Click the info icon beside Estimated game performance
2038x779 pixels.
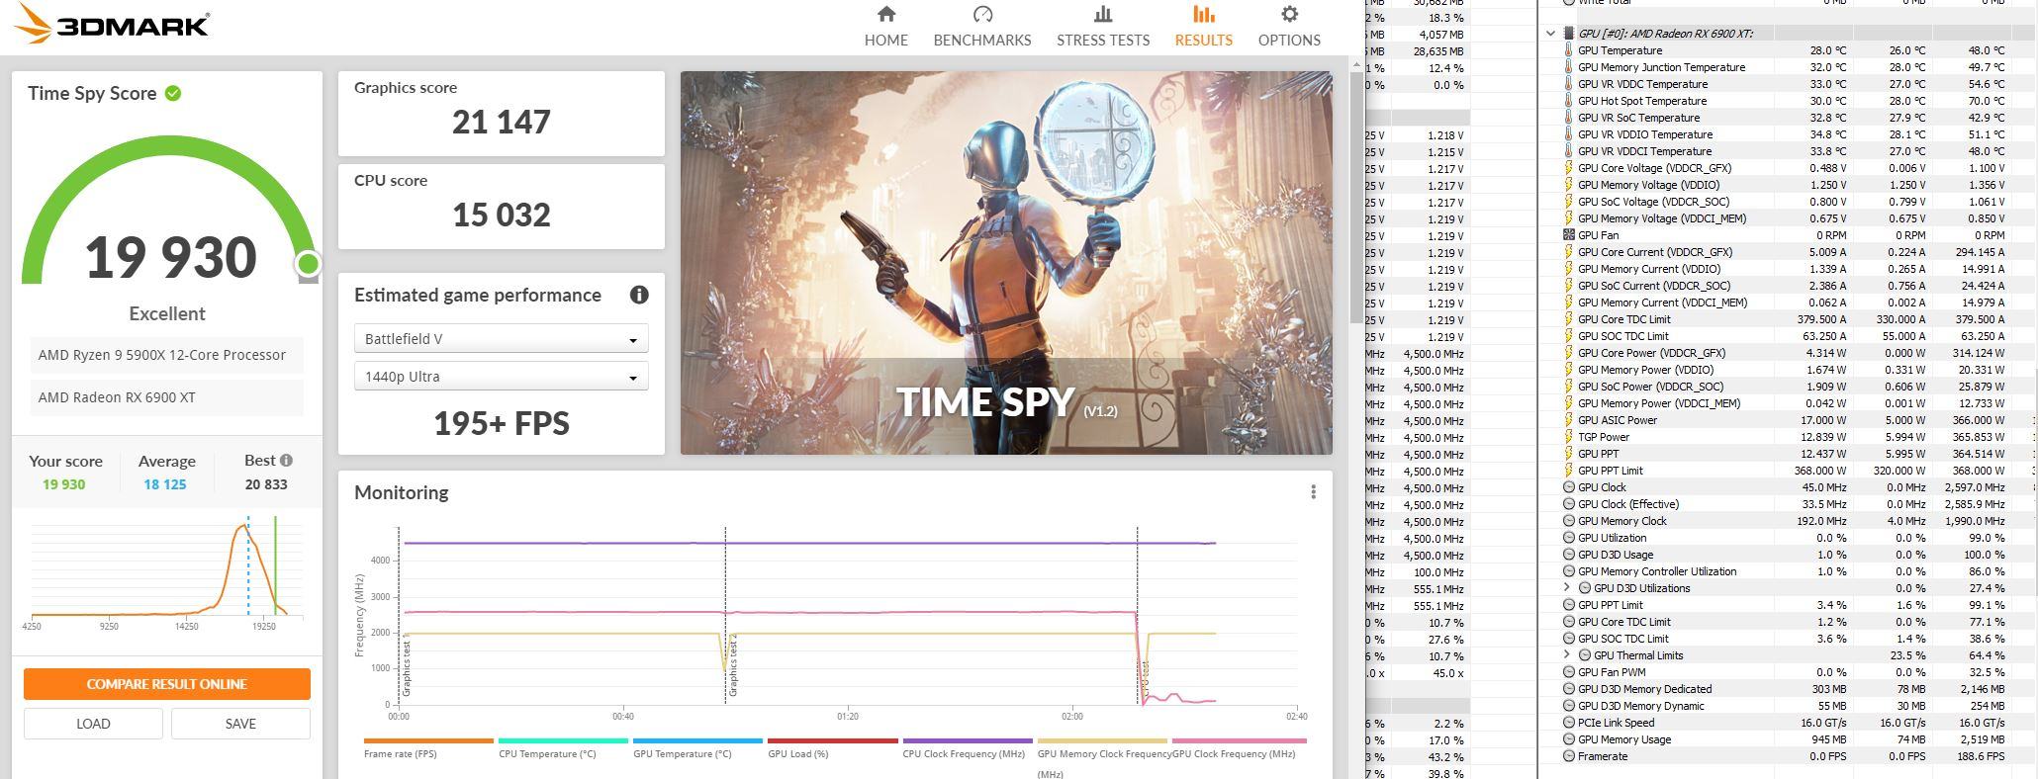point(639,295)
